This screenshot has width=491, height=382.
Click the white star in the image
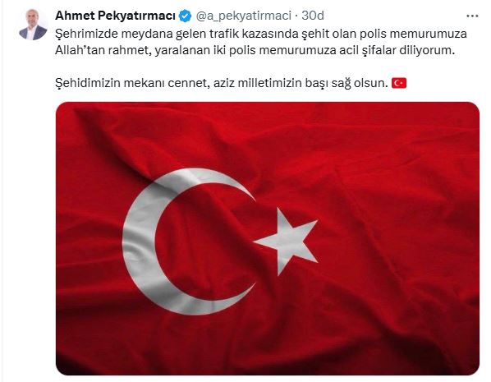tap(287, 242)
